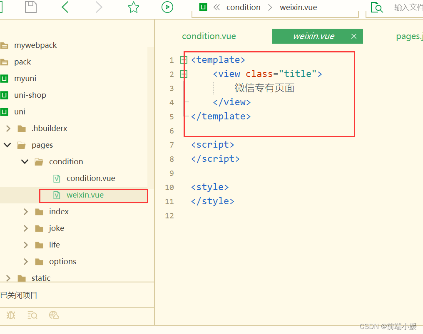This screenshot has width=423, height=334.
Task: Open the 已关闭项目 closed projects section
Action: click(x=19, y=295)
